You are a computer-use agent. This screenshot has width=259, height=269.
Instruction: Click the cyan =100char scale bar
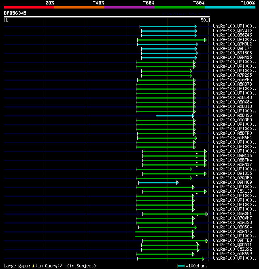coord(181,266)
